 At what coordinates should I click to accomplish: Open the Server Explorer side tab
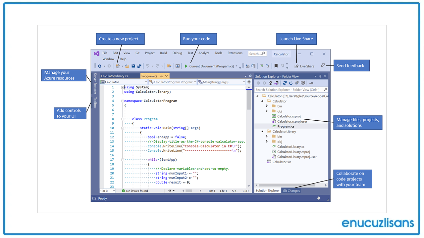(95, 83)
